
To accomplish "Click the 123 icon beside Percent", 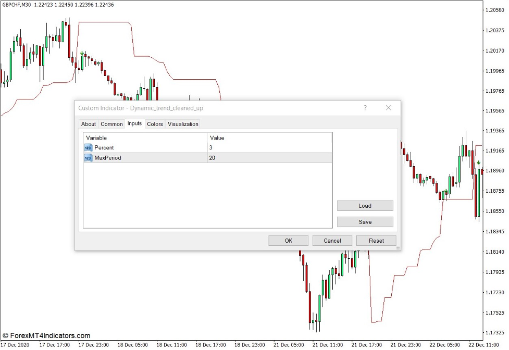I will click(x=88, y=148).
